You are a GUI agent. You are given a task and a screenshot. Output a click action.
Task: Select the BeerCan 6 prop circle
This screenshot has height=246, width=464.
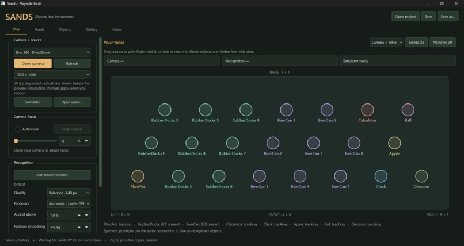pos(327,110)
